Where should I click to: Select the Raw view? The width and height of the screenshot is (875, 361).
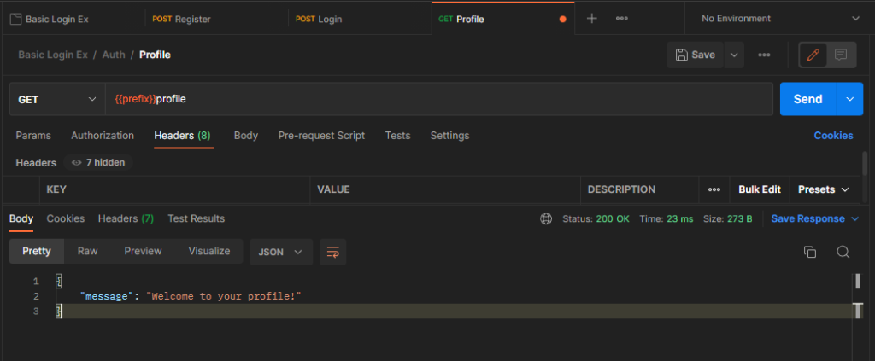pos(88,251)
